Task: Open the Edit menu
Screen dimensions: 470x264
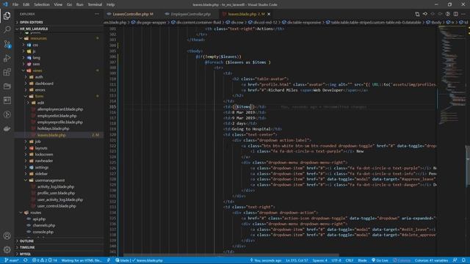Action: [x=26, y=4]
